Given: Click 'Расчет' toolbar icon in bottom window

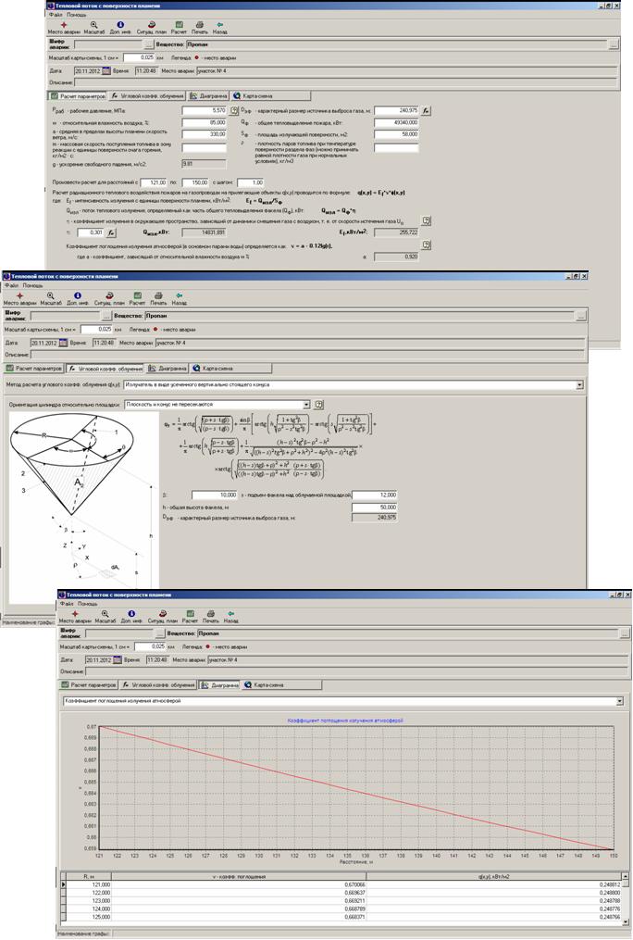Looking at the screenshot, I should pos(189,614).
